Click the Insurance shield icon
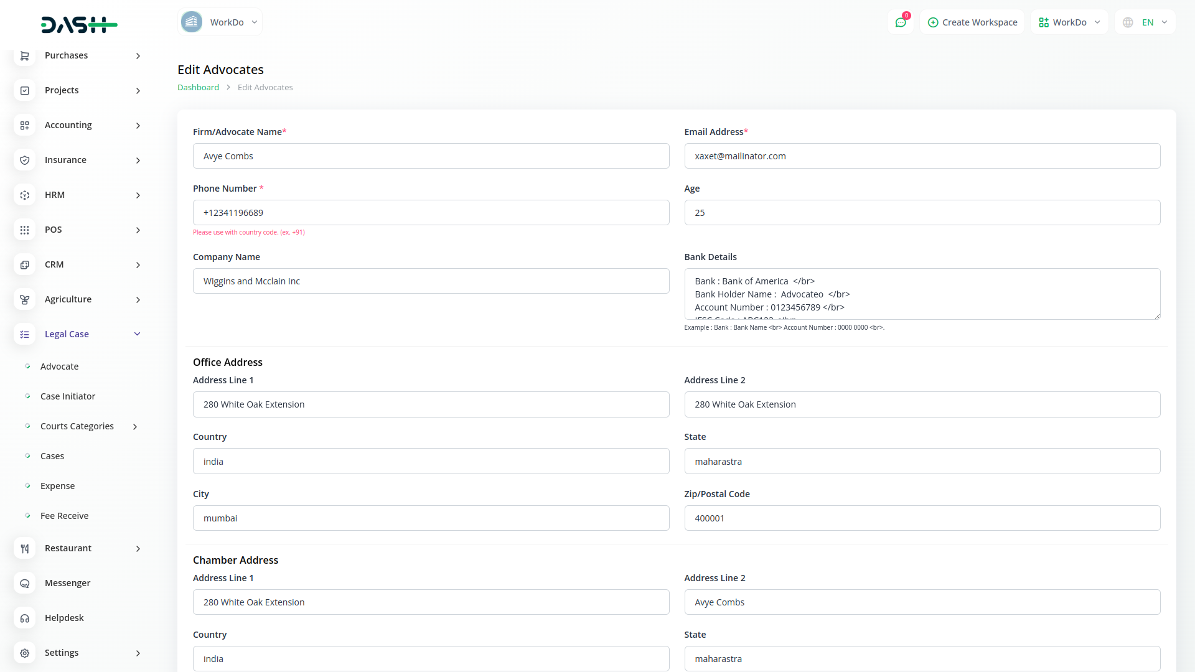Viewport: 1195px width, 672px height. pyautogui.click(x=24, y=160)
